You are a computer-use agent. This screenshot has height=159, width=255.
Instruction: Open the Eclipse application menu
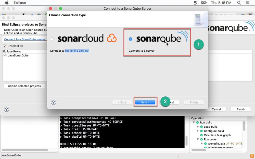click(x=19, y=3)
